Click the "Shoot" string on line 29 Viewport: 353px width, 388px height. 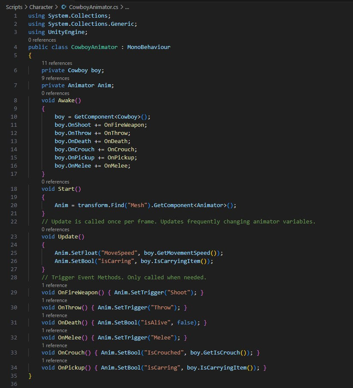(179, 293)
